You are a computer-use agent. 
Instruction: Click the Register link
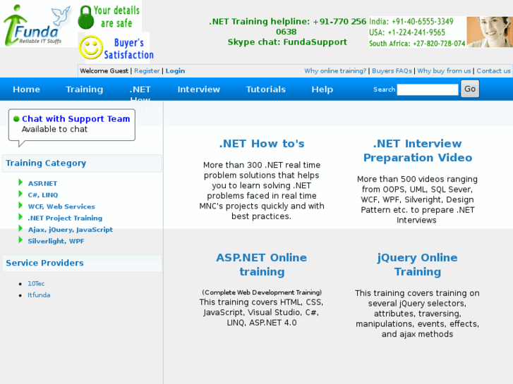tap(147, 71)
